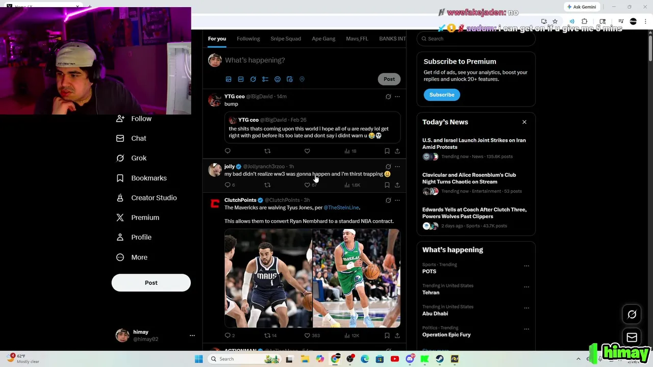Reply to ClutchPoints Mavericks post
Screen dimensions: 653x367
pyautogui.click(x=230, y=335)
